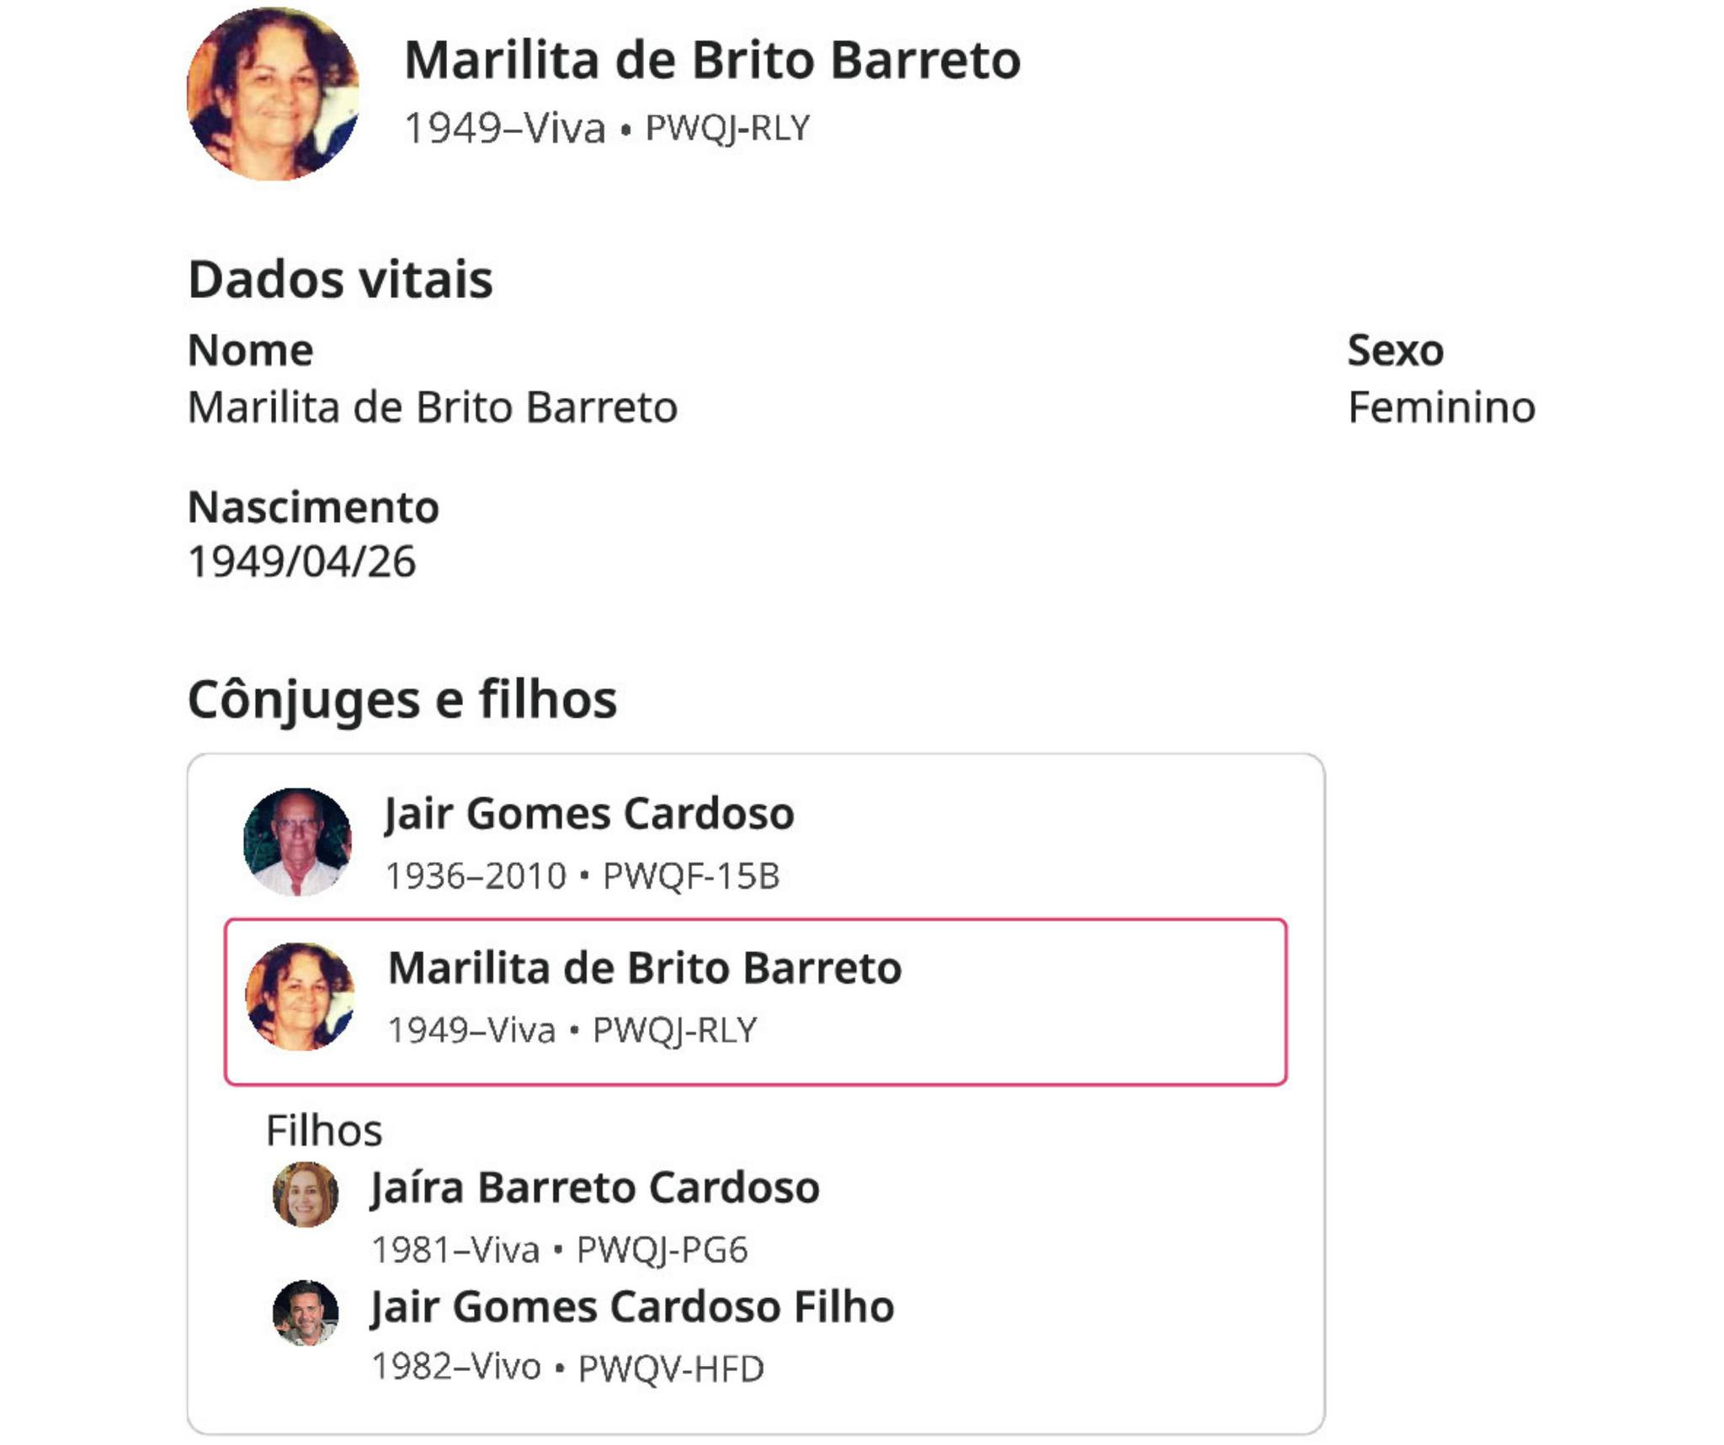
Task: Click PWQJ-RLY ID inside the highlighted card
Action: click(675, 1030)
